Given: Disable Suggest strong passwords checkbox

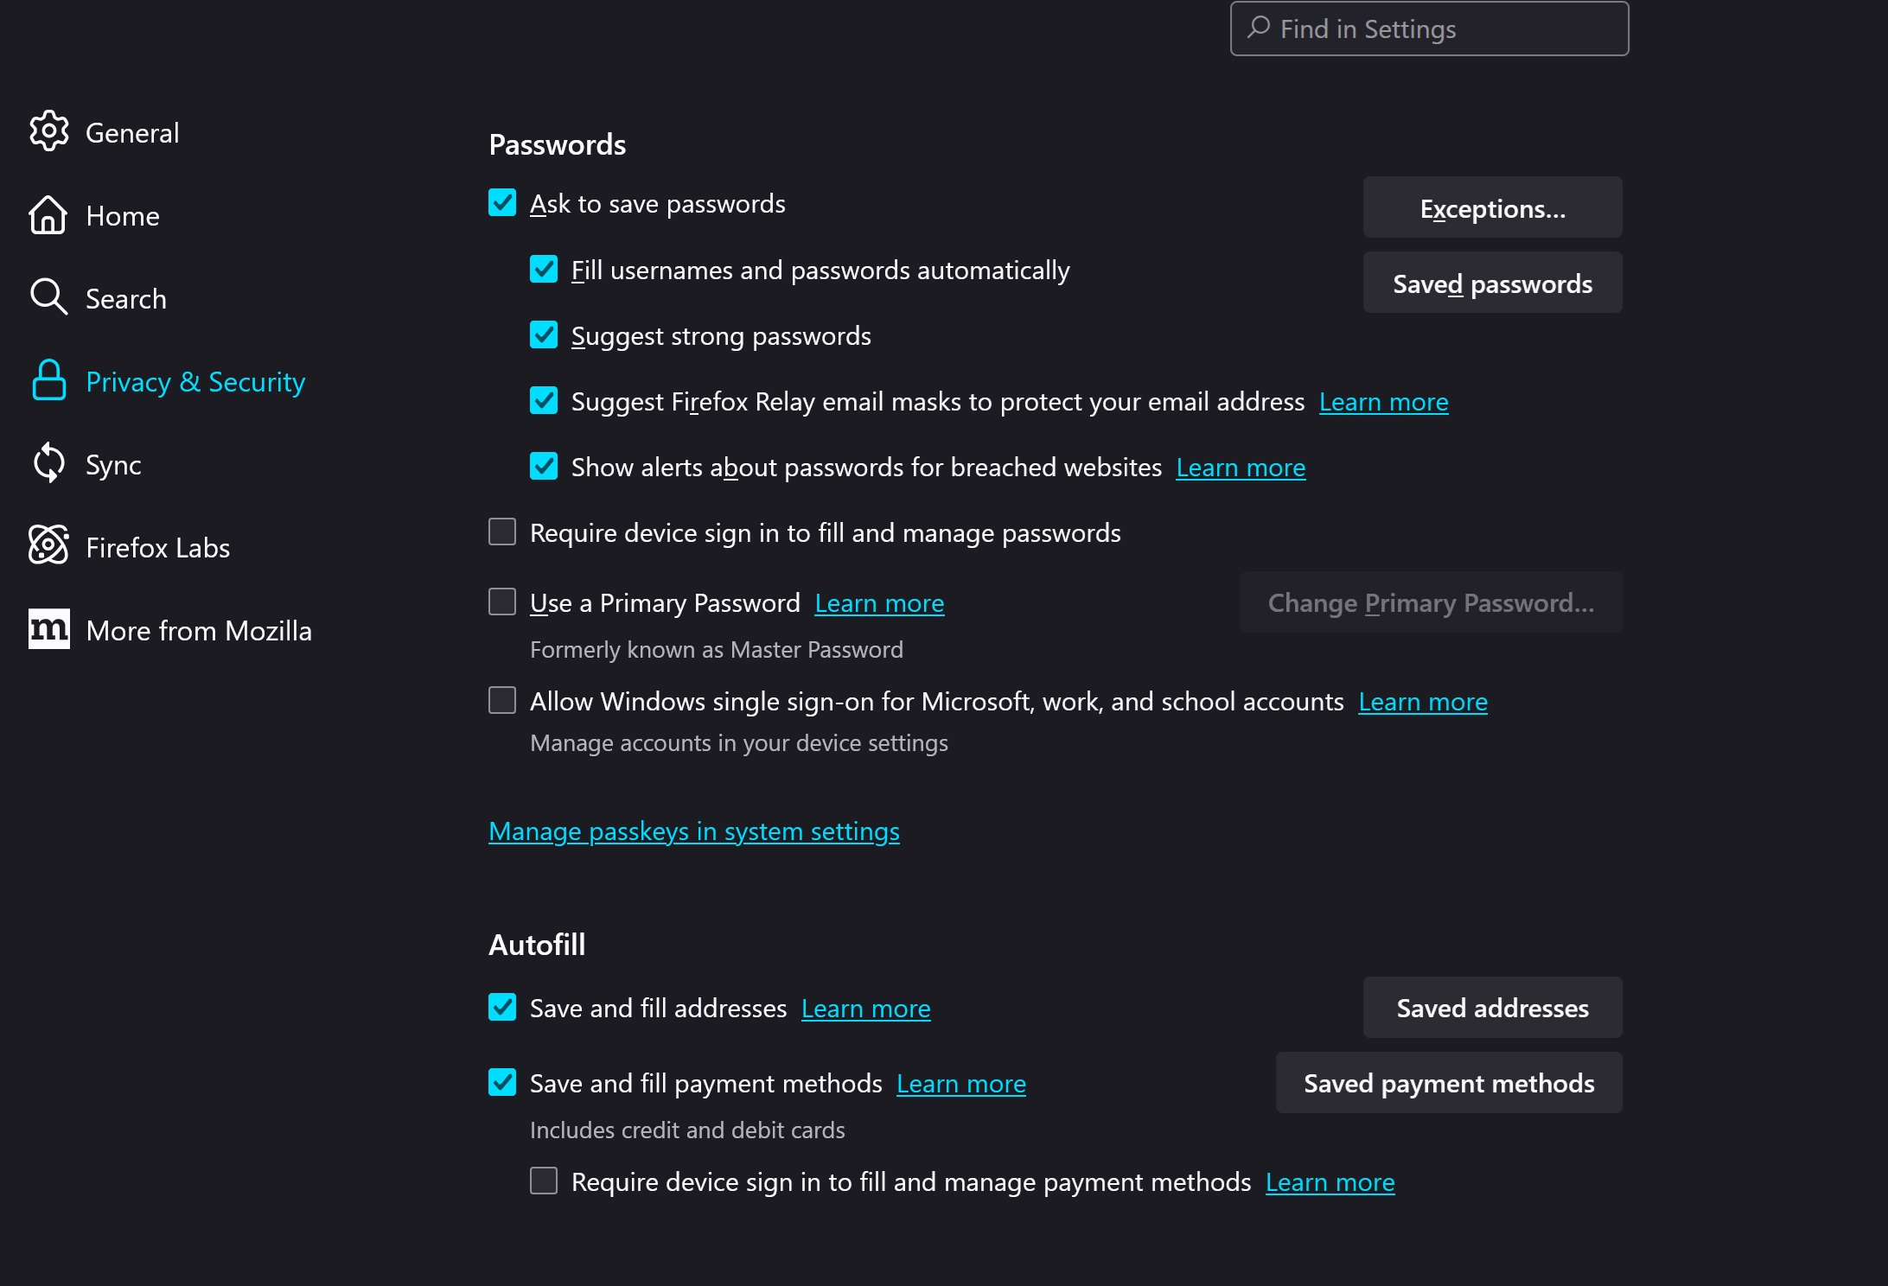Looking at the screenshot, I should pos(544,334).
